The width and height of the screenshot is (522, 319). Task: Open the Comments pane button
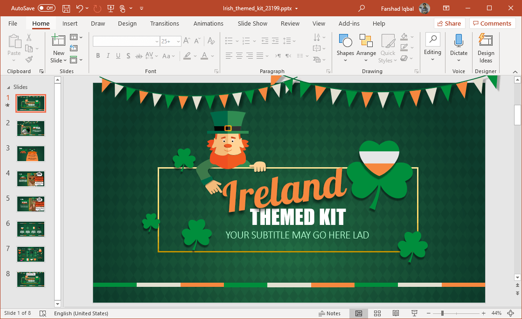492,24
